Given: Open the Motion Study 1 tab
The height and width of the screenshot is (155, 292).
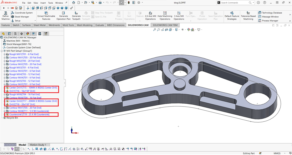Looking at the screenshot, I should coord(38,145).
